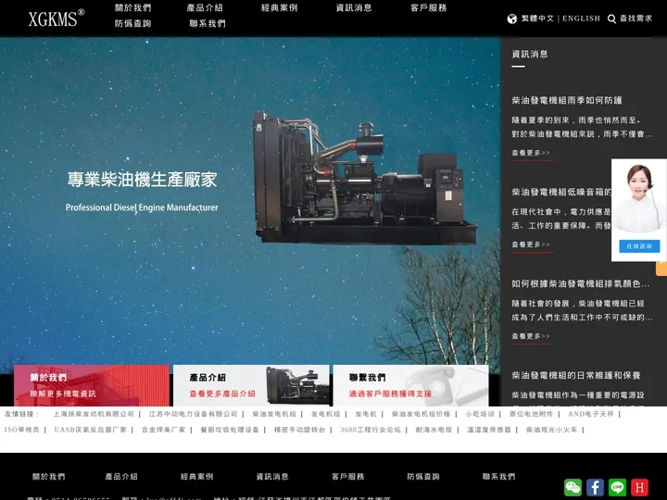Open the red H social icon
Image resolution: width=667 pixels, height=500 pixels.
(639, 487)
